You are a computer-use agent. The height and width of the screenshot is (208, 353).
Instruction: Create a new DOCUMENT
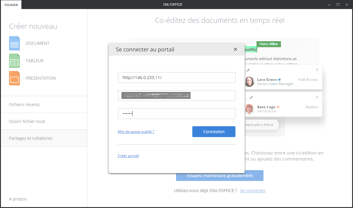(37, 43)
